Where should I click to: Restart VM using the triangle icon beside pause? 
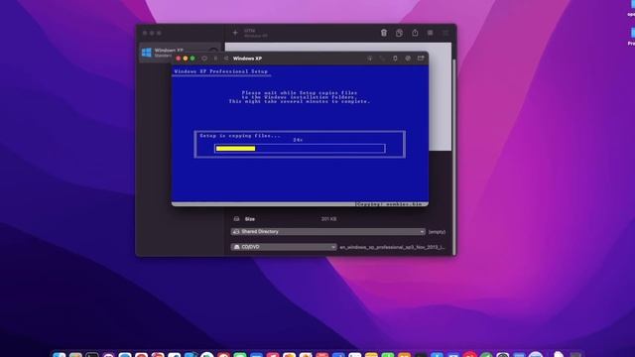226,59
